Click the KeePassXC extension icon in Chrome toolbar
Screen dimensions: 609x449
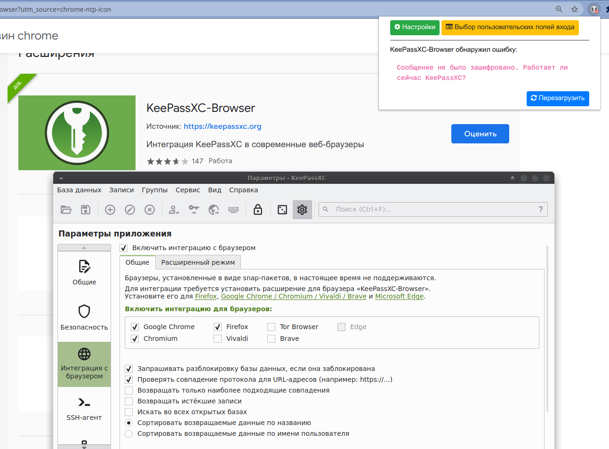tap(594, 9)
